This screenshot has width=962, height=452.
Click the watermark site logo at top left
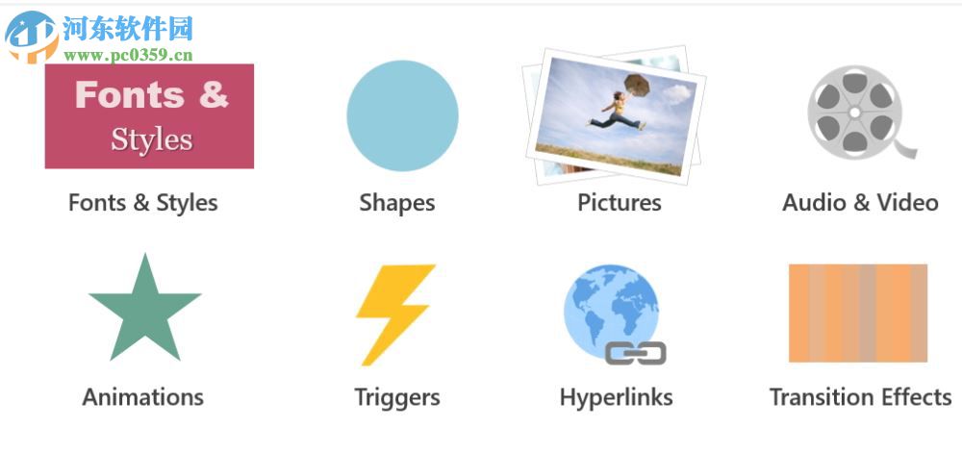(31, 37)
